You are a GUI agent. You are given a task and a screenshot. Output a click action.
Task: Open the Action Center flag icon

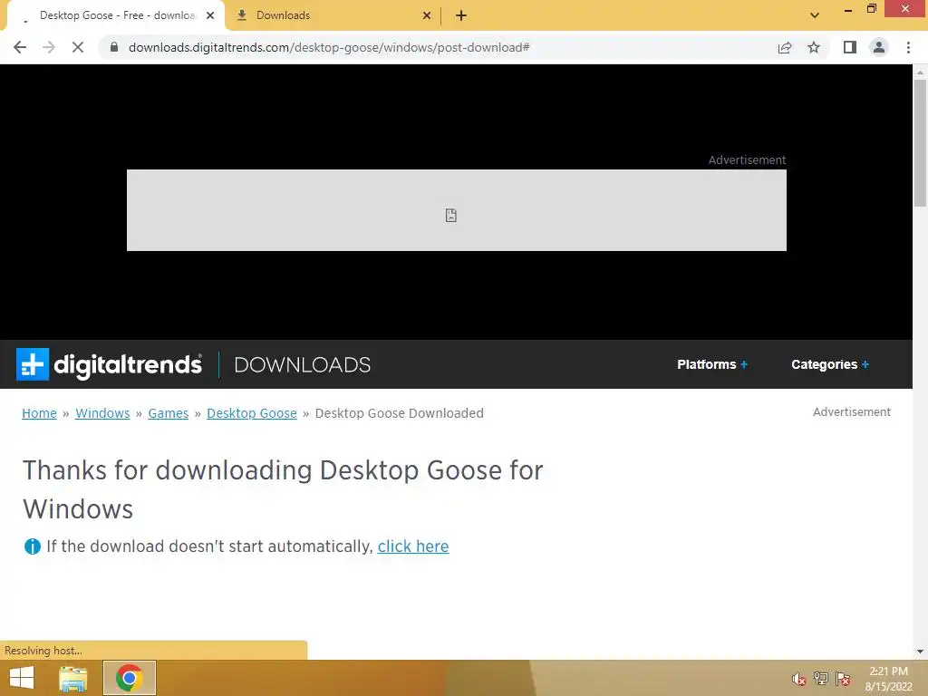coord(843,679)
